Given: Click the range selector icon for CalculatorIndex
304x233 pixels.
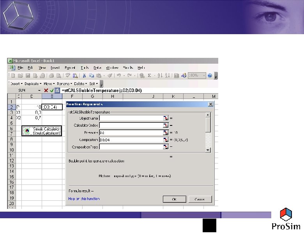Looking at the screenshot, I should [x=166, y=125].
